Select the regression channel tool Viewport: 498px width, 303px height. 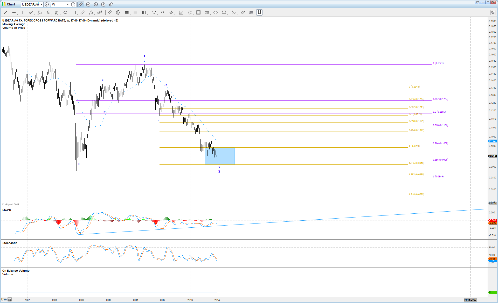[x=100, y=12]
